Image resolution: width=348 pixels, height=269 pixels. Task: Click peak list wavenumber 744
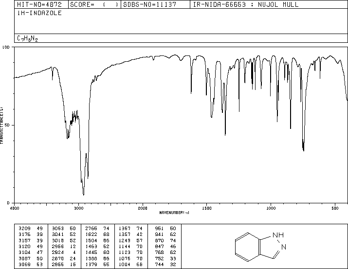coord(159,264)
